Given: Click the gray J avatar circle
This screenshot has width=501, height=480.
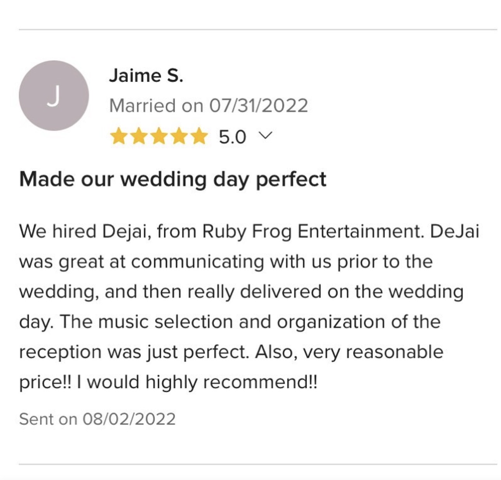Looking at the screenshot, I should point(54,96).
